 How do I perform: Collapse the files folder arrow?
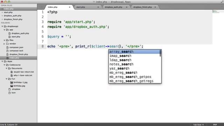[x=5, y=40]
